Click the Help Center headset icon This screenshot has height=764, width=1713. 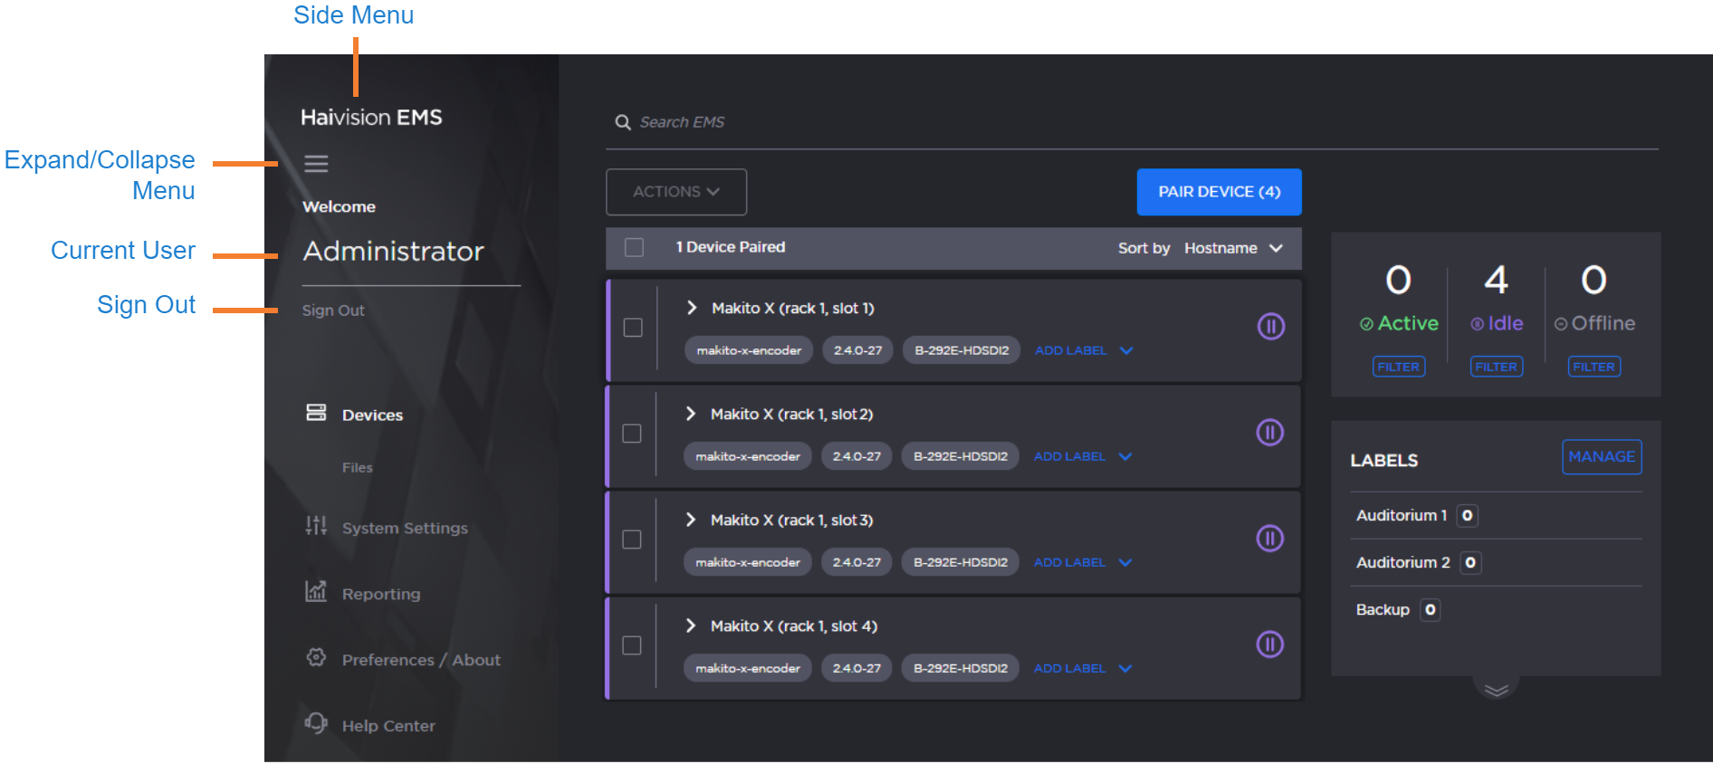pos(316,723)
